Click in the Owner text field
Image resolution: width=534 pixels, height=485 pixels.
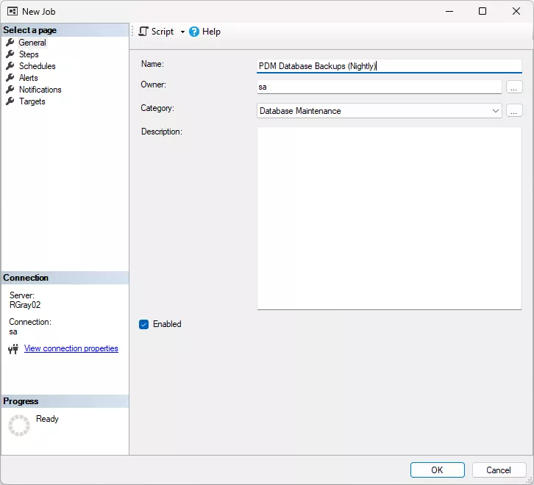(379, 87)
